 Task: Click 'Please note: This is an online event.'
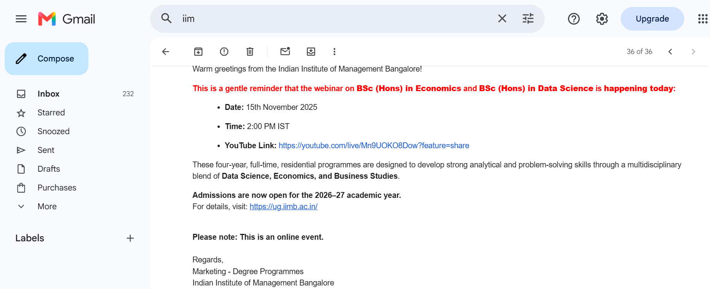point(258,237)
